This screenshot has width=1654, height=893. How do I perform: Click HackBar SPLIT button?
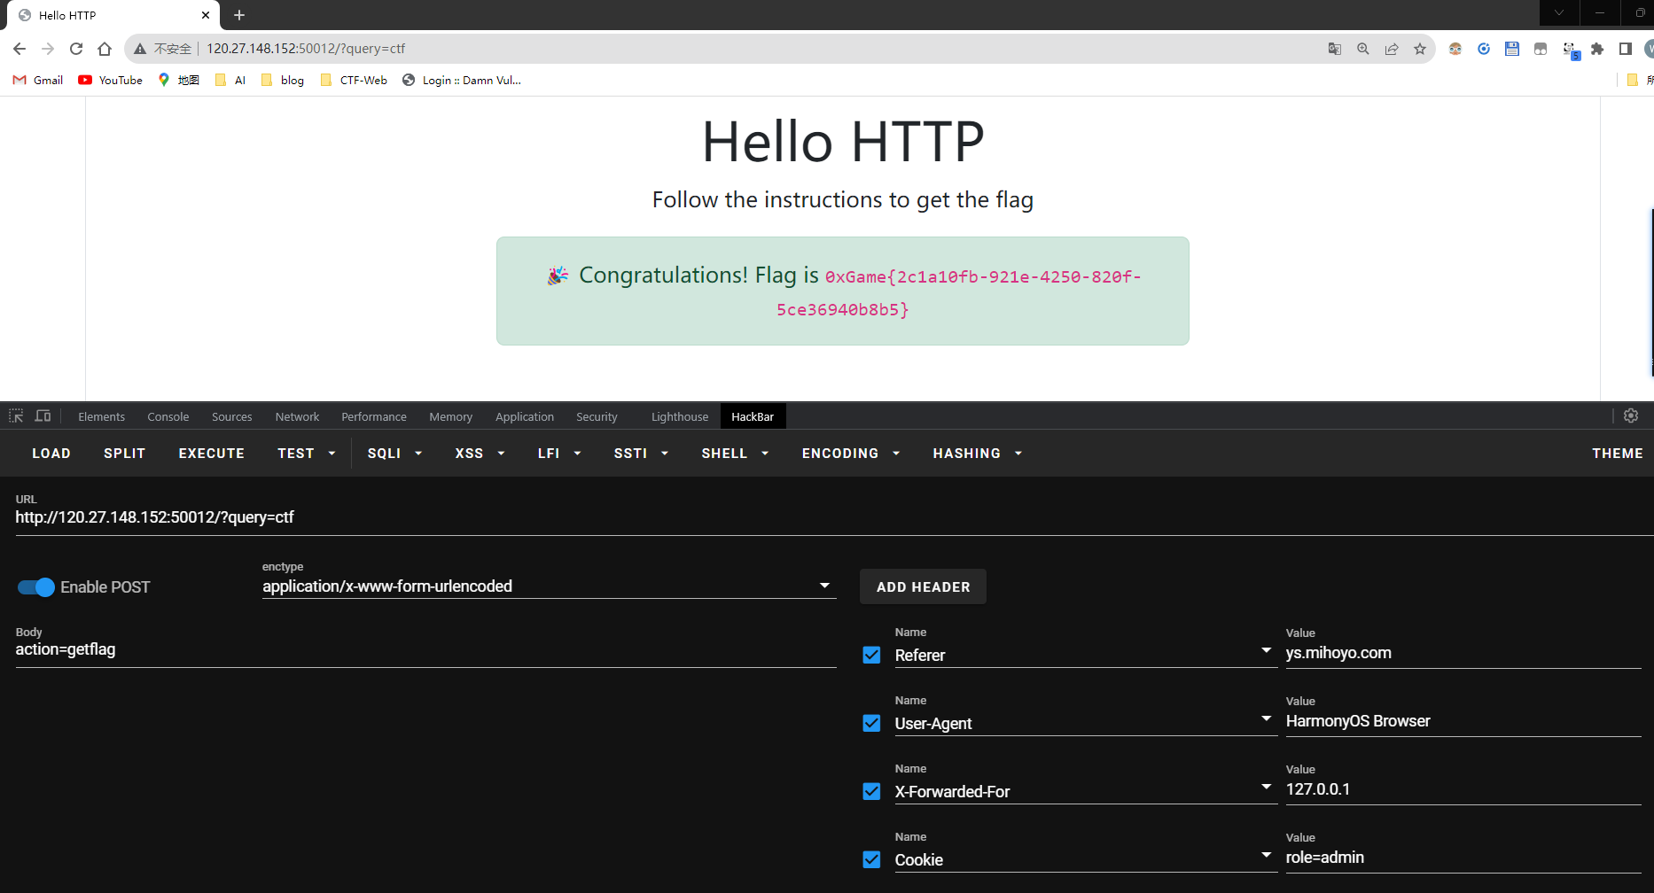pyautogui.click(x=124, y=453)
